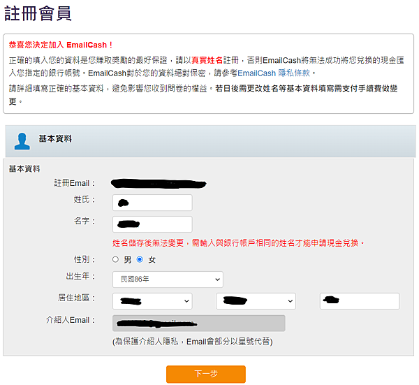Click the 性別： label

coord(84,259)
